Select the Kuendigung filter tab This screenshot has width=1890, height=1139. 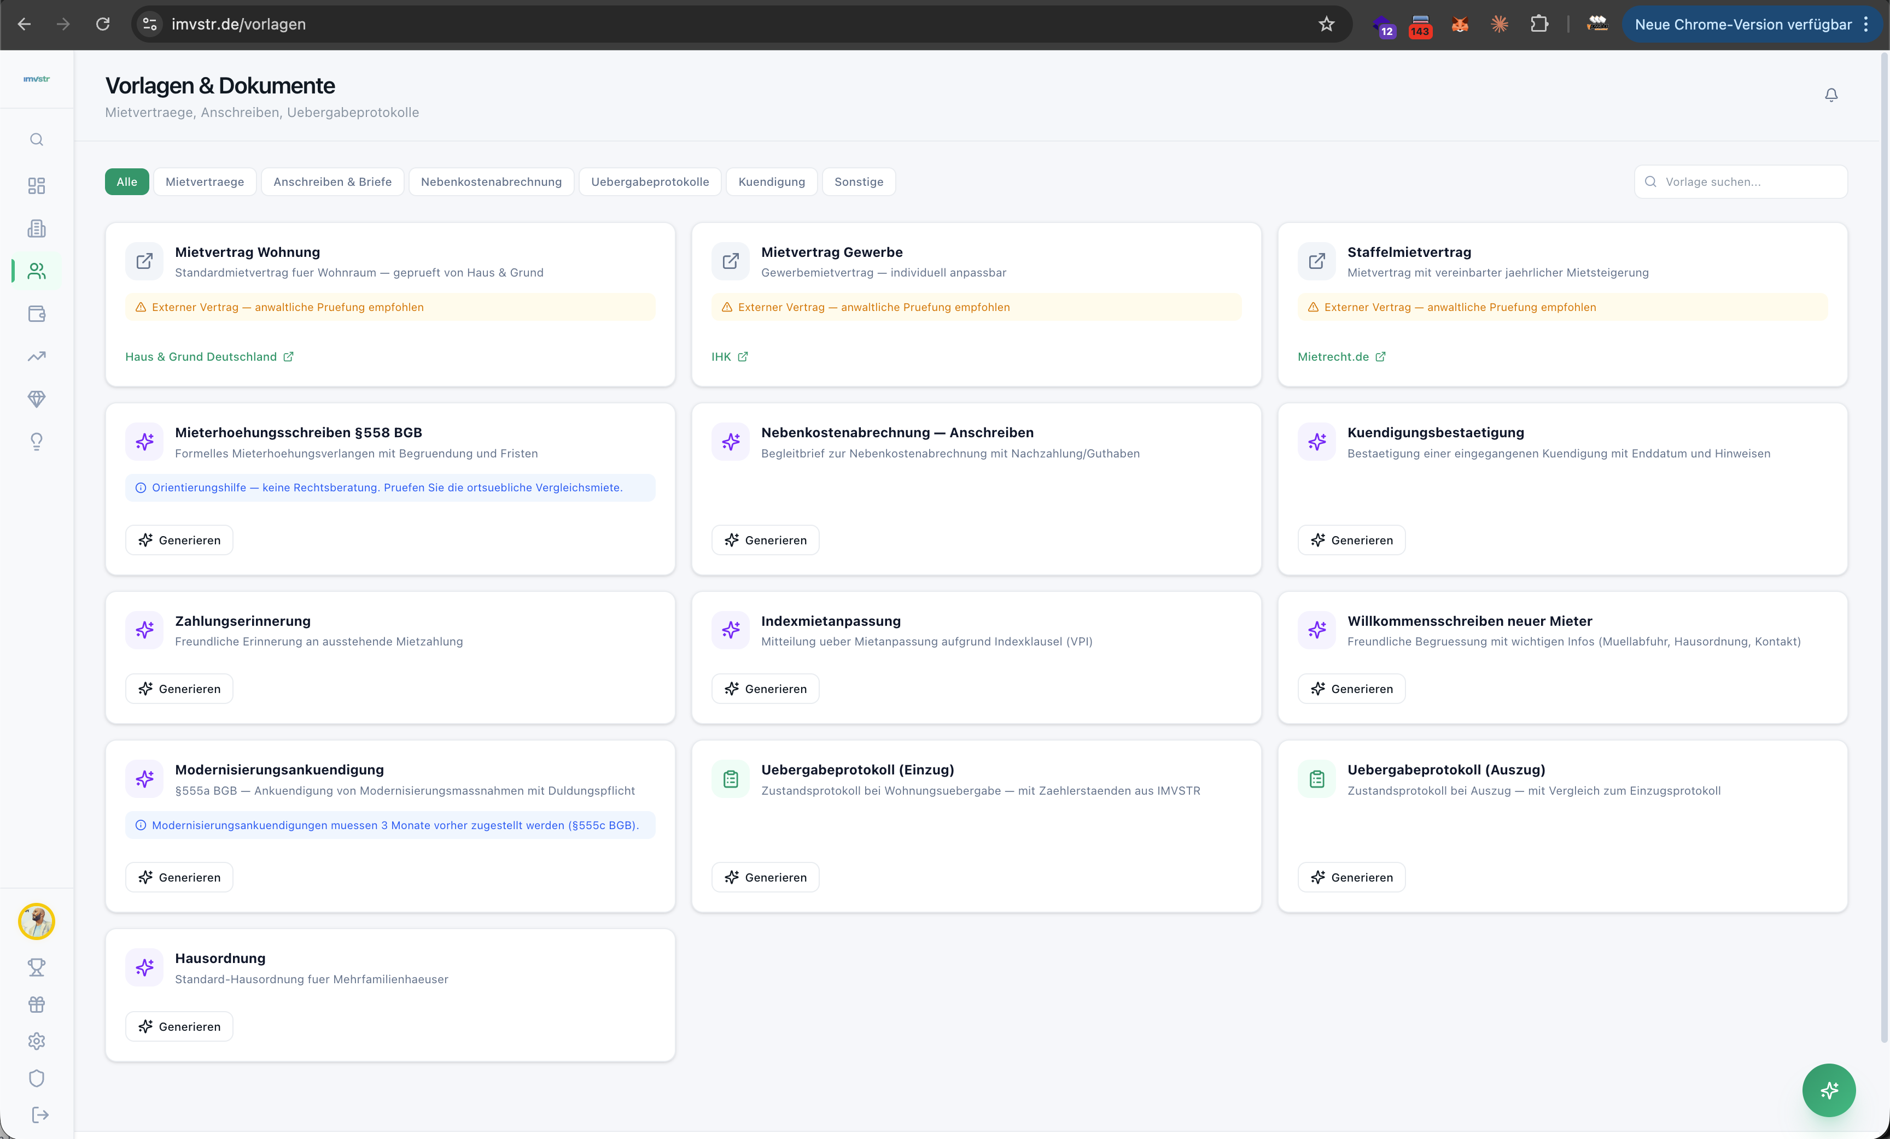tap(771, 181)
